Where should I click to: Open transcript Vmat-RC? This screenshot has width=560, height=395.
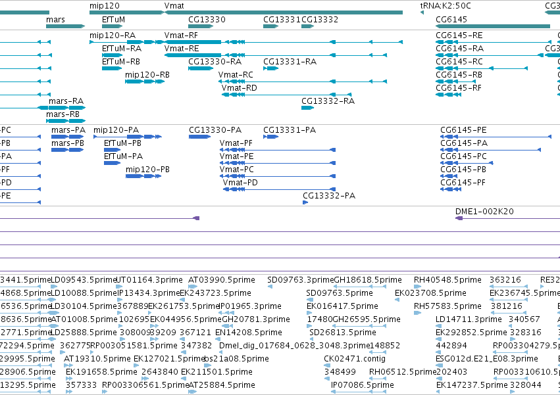236,75
